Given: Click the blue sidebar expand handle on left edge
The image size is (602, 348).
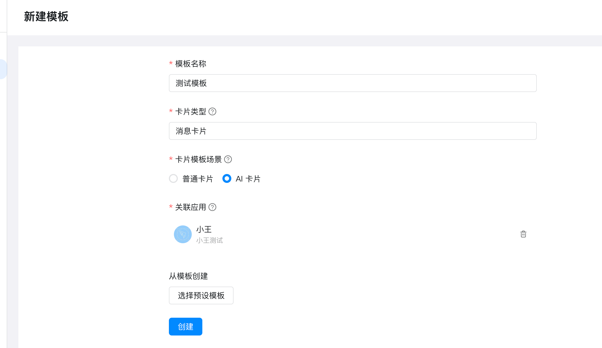Looking at the screenshot, I should (x=2, y=69).
